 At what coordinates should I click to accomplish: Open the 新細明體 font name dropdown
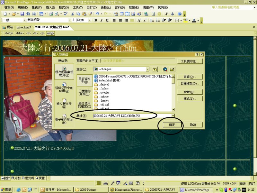(69, 20)
